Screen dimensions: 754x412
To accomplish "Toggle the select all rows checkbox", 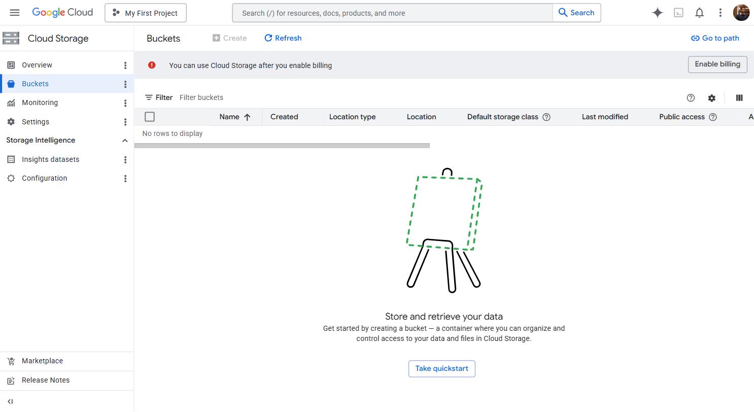I will coord(150,117).
